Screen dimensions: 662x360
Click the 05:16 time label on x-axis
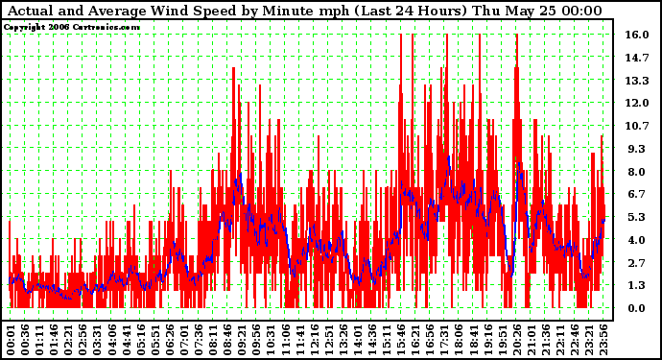141,340
